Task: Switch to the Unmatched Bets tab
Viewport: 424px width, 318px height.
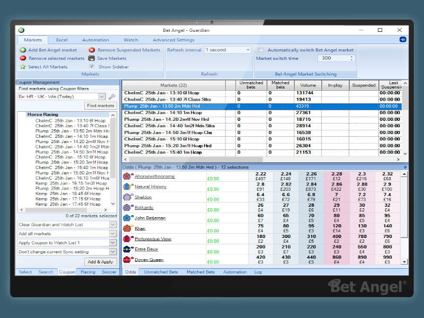Action: (161, 272)
